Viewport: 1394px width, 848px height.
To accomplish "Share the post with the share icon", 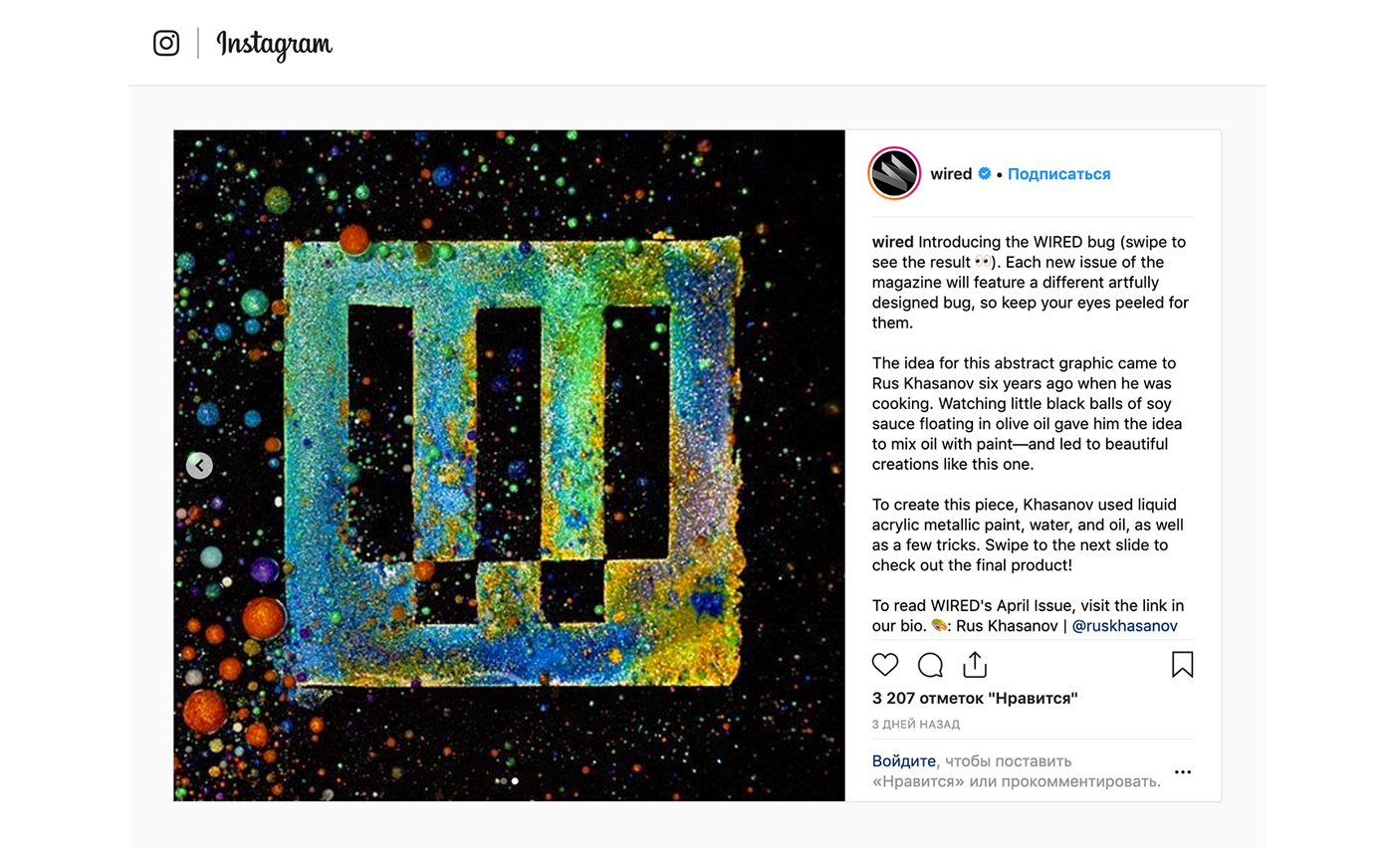I will coord(975,665).
